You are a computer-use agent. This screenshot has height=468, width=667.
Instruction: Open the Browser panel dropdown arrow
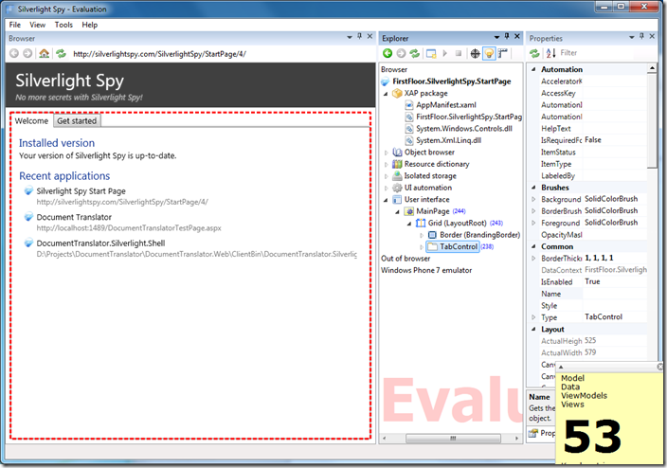tap(350, 38)
